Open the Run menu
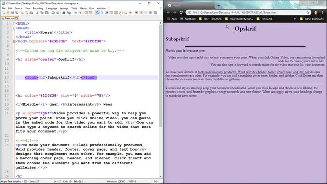Viewport: 327px width, 184px height. point(91,8)
